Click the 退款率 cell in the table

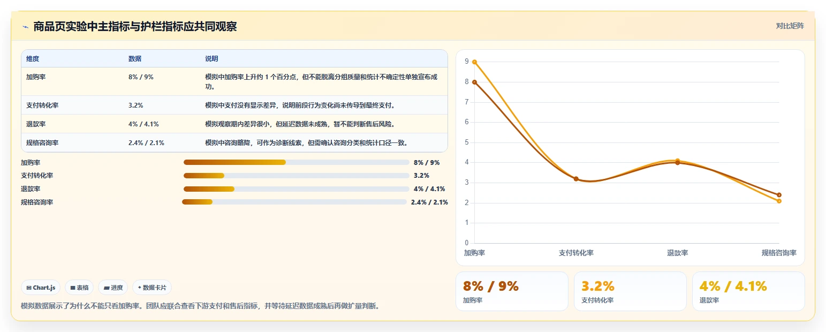pos(36,124)
